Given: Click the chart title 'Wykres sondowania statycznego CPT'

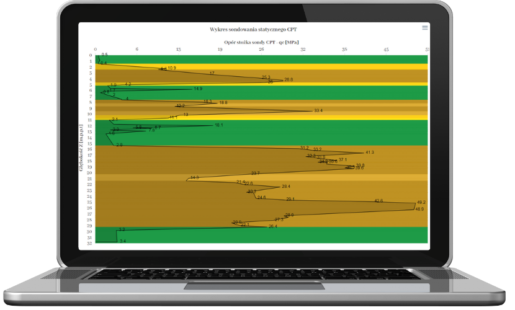Looking at the screenshot, I should (x=254, y=29).
